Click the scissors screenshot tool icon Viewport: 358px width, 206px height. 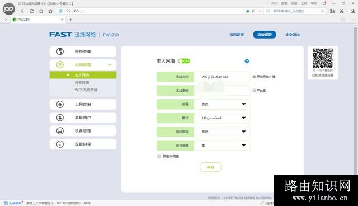[342, 11]
